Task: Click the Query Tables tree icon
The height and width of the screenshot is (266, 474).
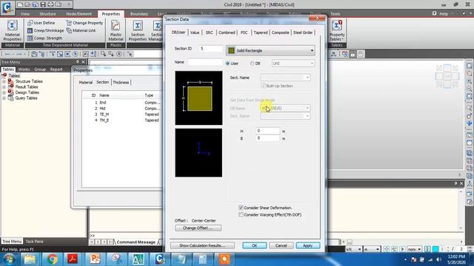Action: [10, 98]
